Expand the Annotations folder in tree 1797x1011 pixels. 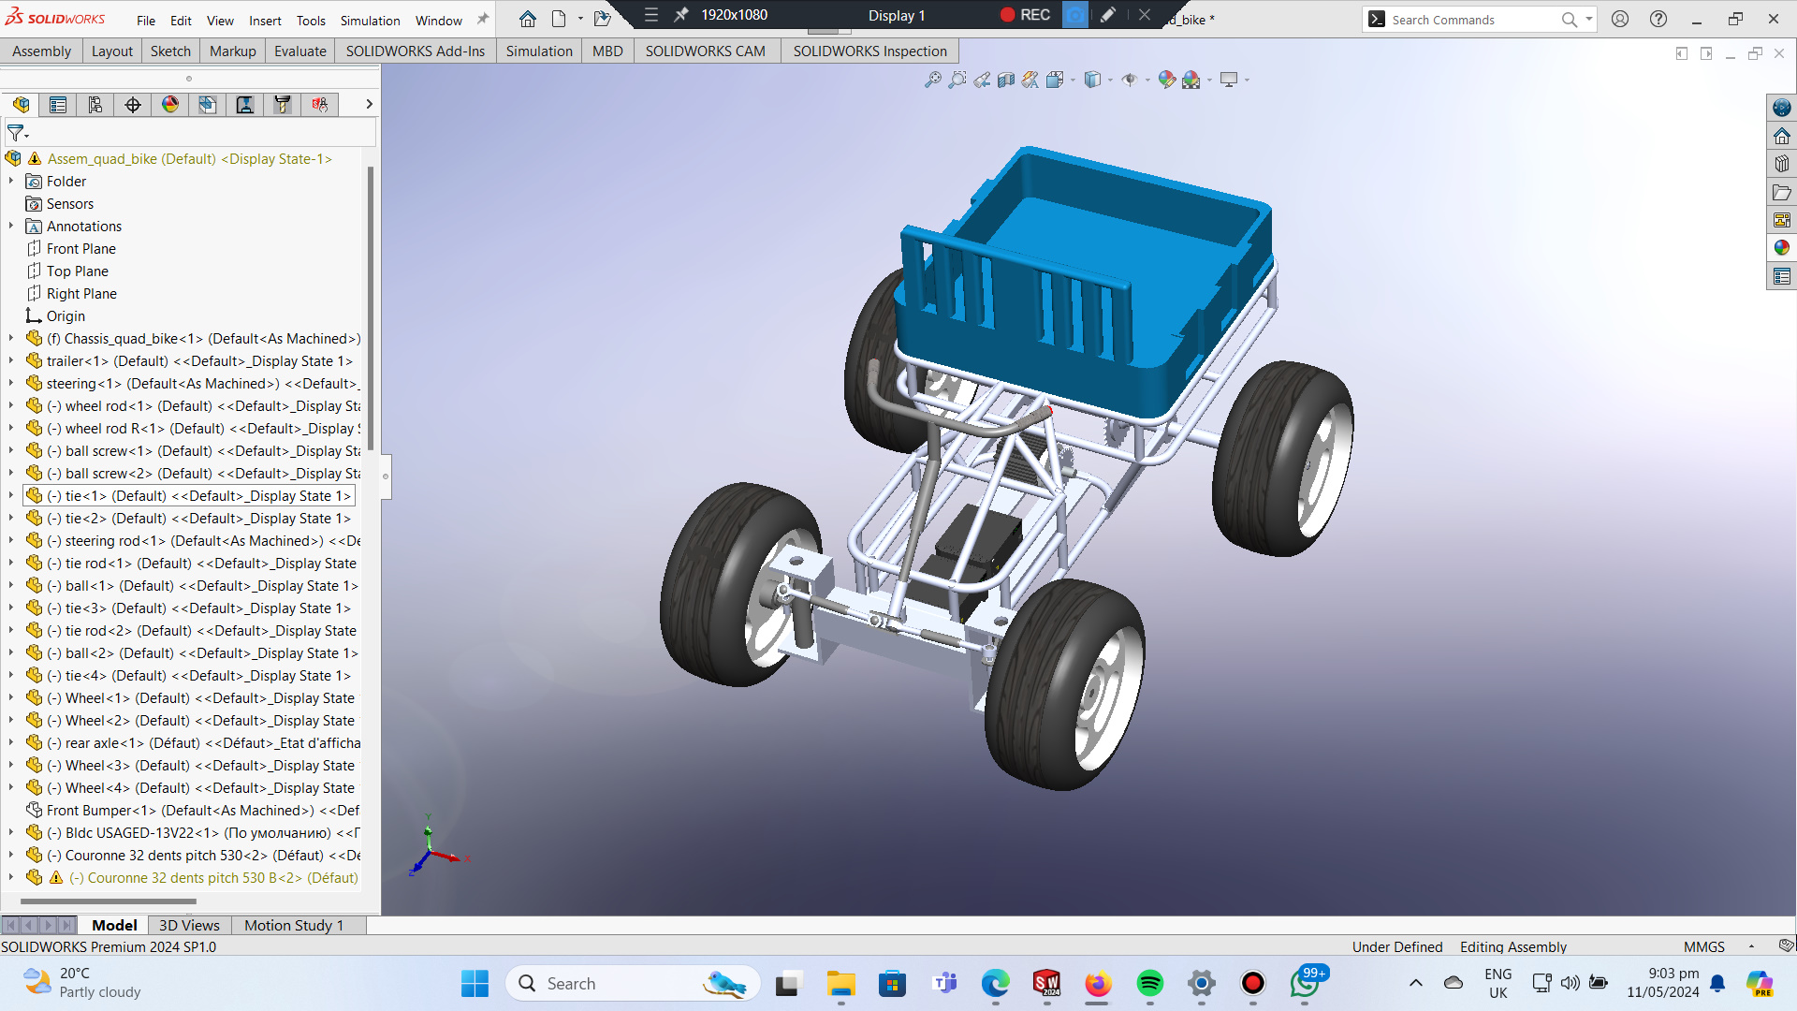[11, 227]
